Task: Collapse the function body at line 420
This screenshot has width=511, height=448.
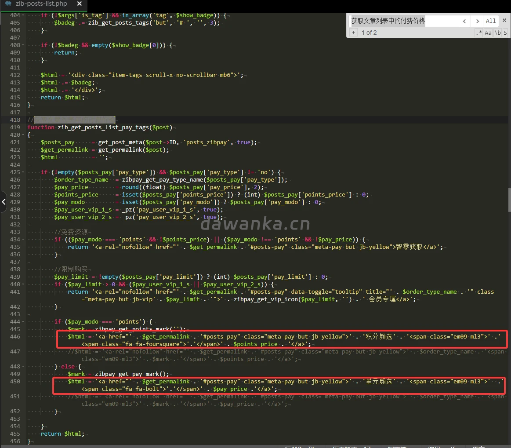Action: (x=23, y=135)
